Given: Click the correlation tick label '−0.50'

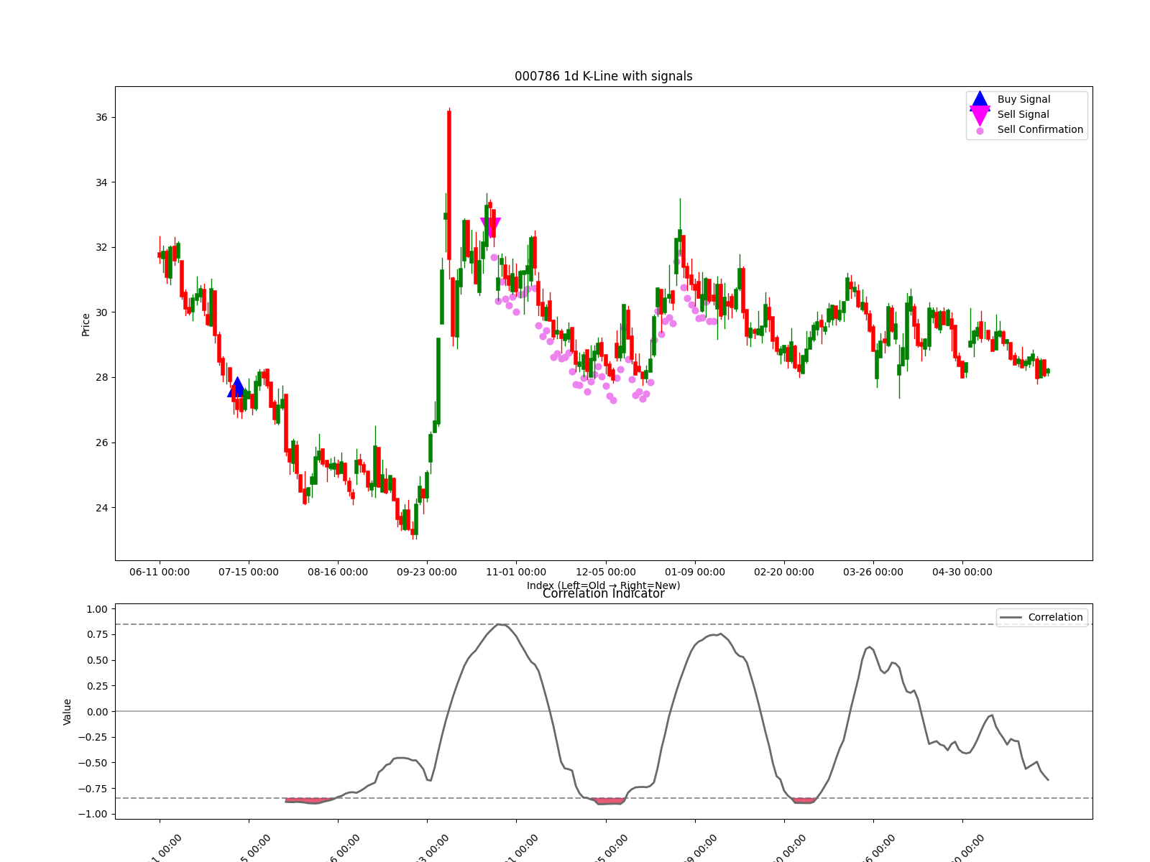Looking at the screenshot, I should coord(92,763).
